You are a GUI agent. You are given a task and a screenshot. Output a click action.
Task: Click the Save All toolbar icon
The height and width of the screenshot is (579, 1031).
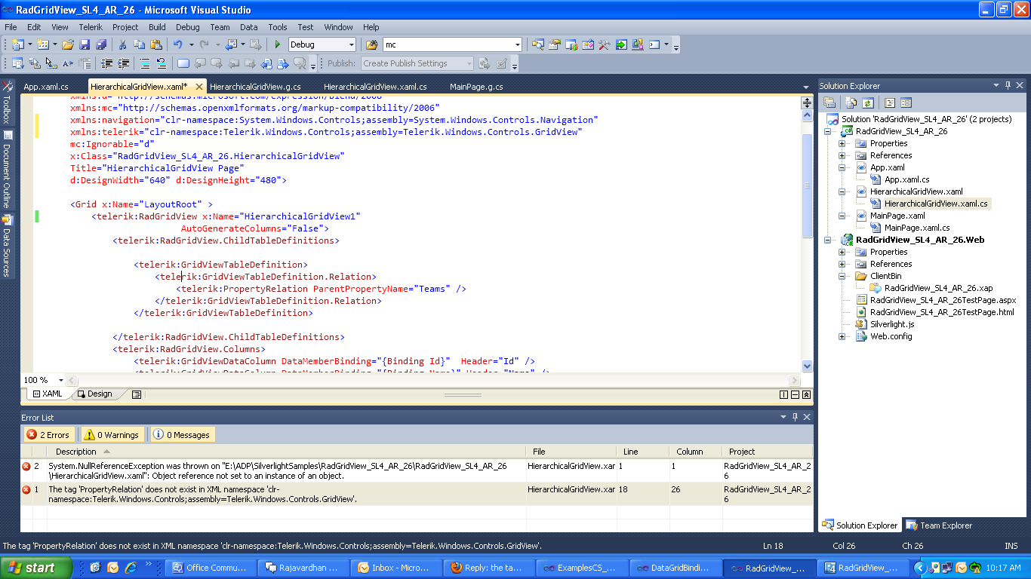point(100,45)
